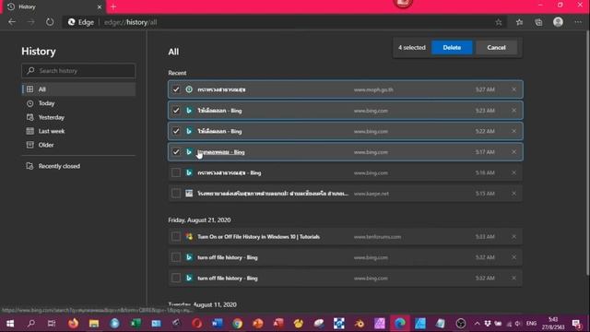
Task: Remove the 5:22 AM Bing entry with X
Action: point(514,131)
